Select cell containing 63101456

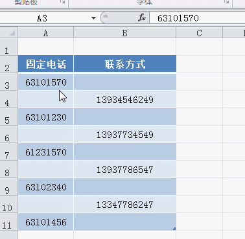pos(45,222)
